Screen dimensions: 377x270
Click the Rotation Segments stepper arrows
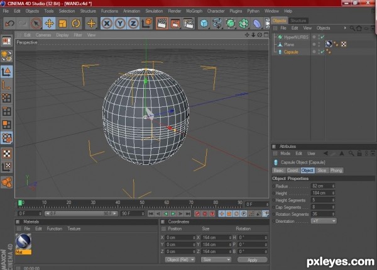333,214
